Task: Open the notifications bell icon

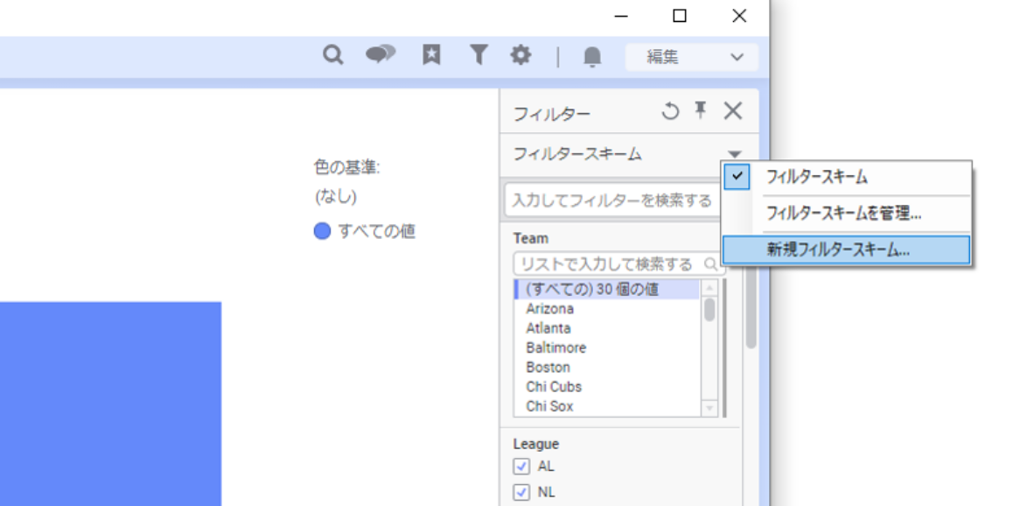Action: [591, 57]
